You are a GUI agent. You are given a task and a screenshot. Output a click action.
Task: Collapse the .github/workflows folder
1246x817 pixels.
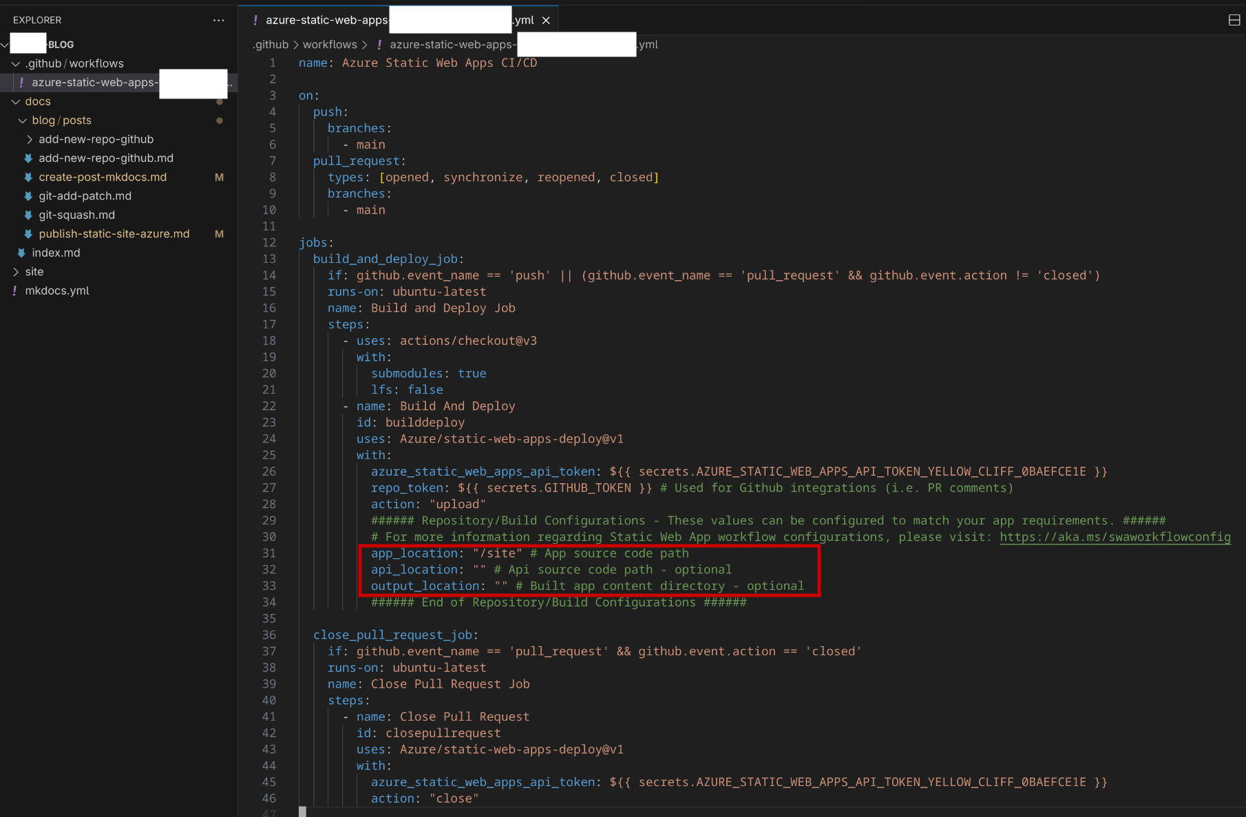[x=15, y=63]
